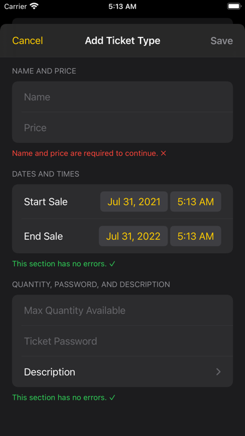Viewport: 245px width, 436px height.
Task: Focus the Price text field
Action: [x=122, y=128]
